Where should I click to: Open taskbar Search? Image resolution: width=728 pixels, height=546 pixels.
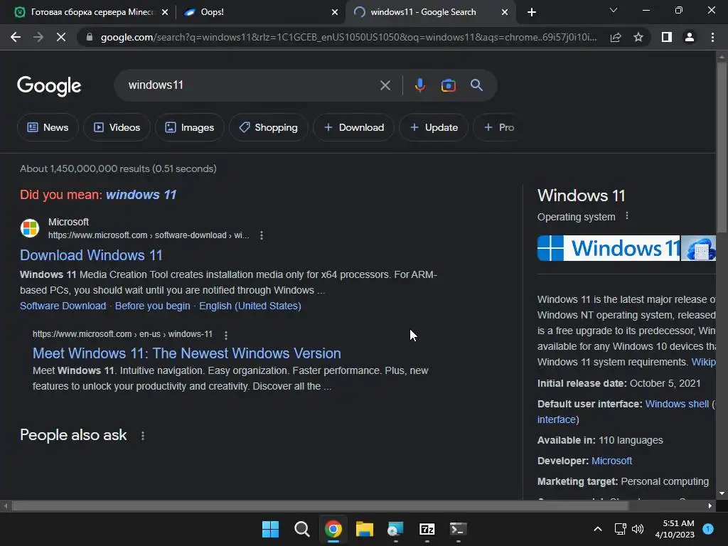pos(301,529)
